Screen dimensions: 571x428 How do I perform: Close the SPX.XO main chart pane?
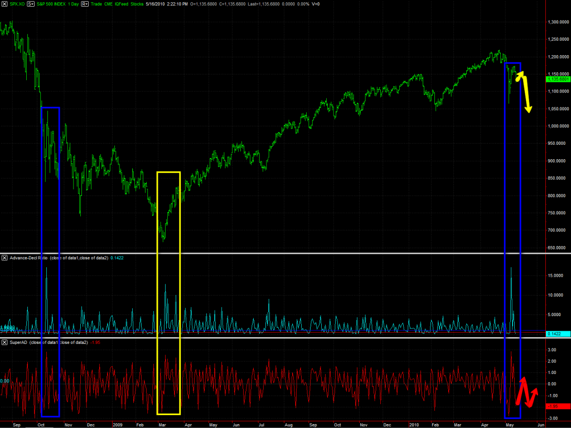pyautogui.click(x=5, y=3)
